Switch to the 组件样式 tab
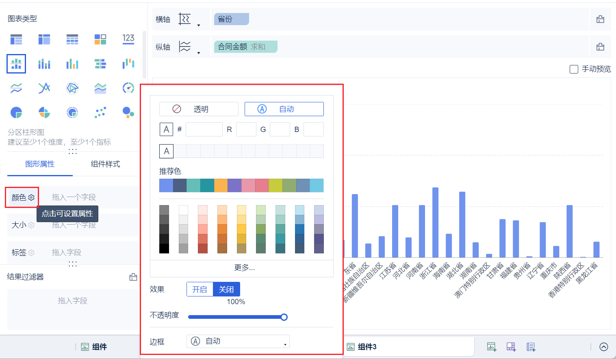Screen dimensions: 616x359 coord(105,164)
